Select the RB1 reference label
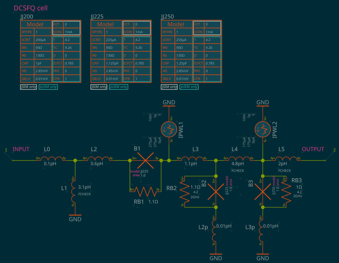This screenshot has height=263, width=339. pos(139,201)
